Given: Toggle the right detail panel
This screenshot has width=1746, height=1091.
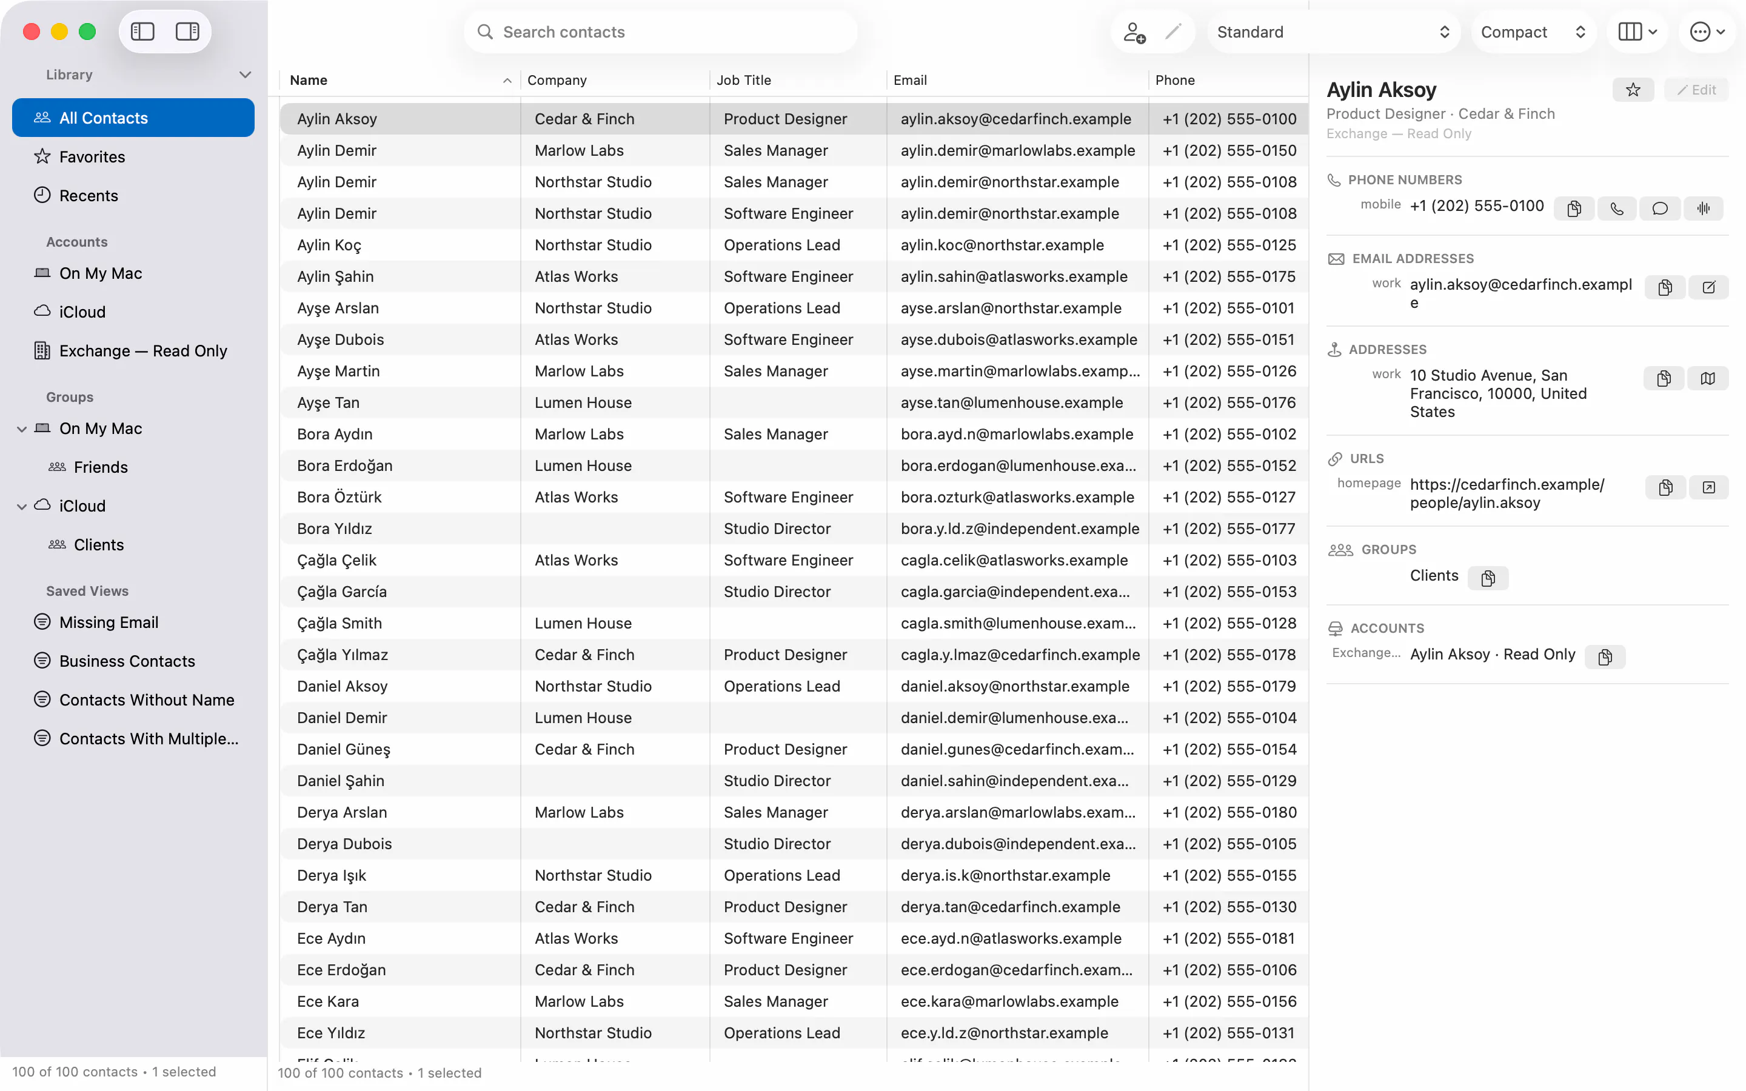Looking at the screenshot, I should tap(187, 32).
